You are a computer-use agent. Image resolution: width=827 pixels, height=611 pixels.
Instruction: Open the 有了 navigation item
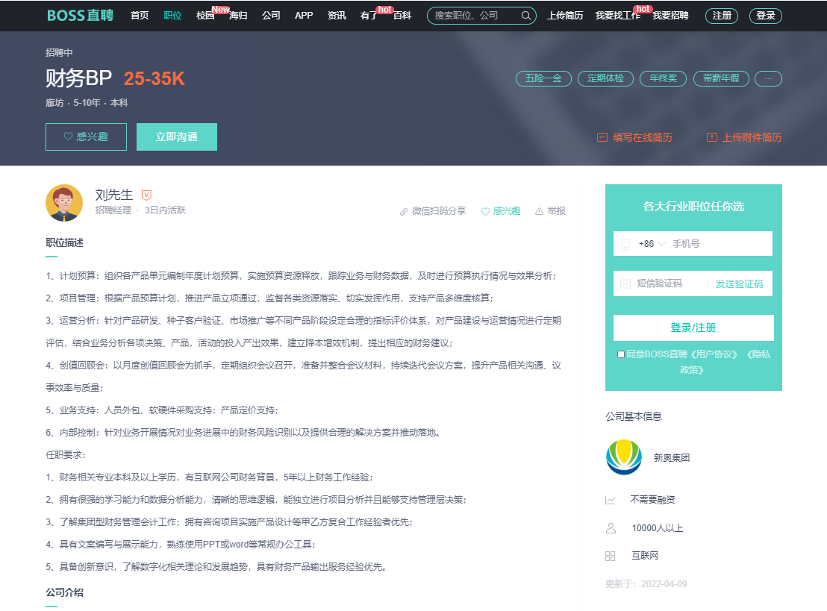click(x=369, y=16)
